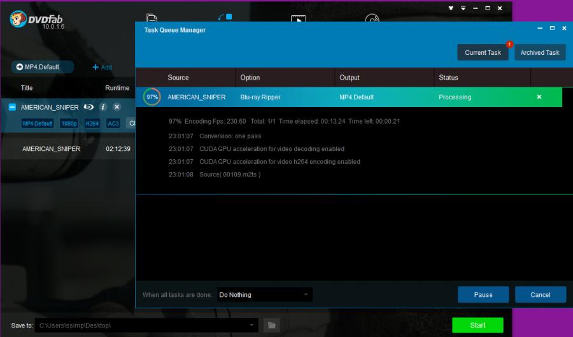
Task: Click the 97% circular progress indicator
Action: coord(152,97)
